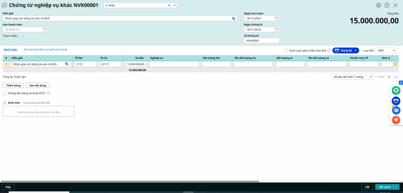Click the Tên đối tượng có cell in row 1
This screenshot has height=193, width=403.
tap(327, 64)
